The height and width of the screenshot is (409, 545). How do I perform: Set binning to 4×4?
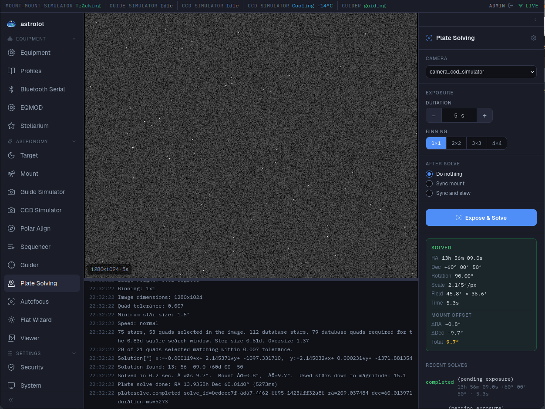tap(497, 143)
